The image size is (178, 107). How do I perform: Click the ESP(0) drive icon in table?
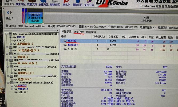point(65,41)
